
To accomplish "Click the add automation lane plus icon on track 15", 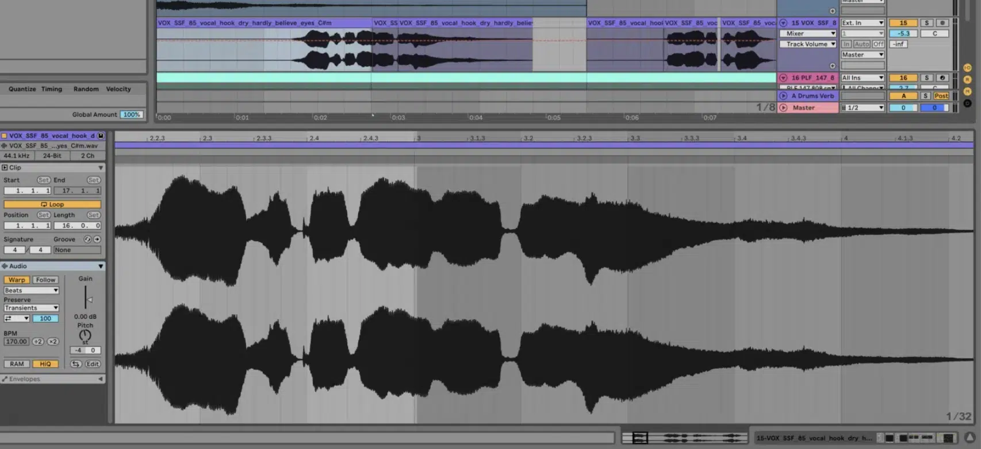I will click(832, 66).
